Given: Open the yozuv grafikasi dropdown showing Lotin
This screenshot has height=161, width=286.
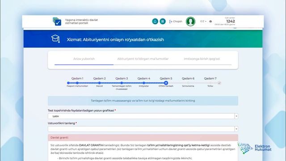Looking at the screenshot, I should click(143, 116).
